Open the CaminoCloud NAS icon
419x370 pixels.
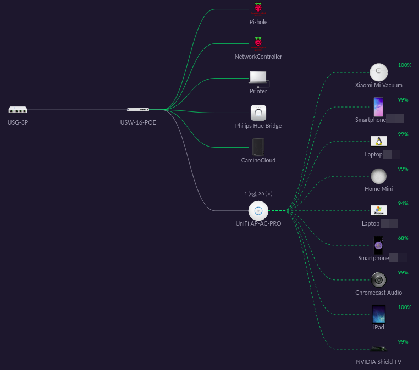point(258,147)
